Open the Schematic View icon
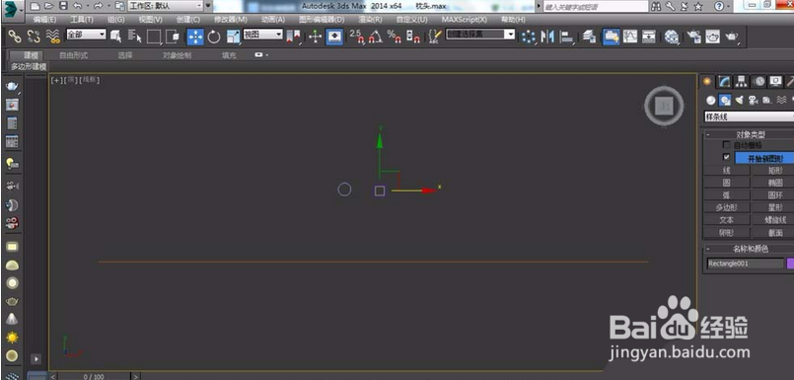Image resolution: width=794 pixels, height=380 pixels. 649,37
